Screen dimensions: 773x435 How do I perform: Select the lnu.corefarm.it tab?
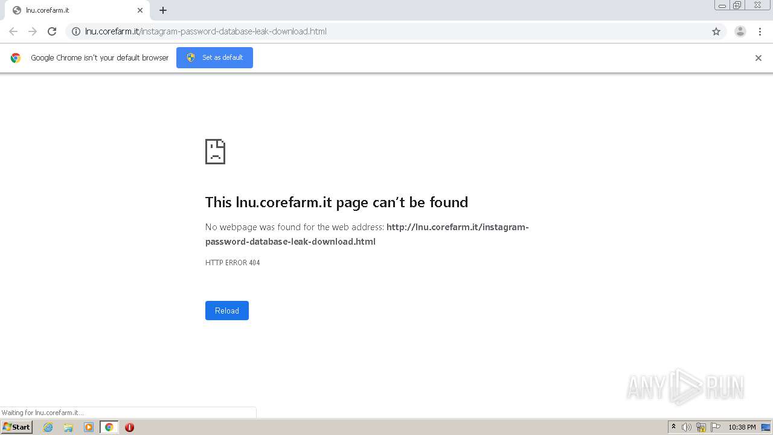point(76,10)
